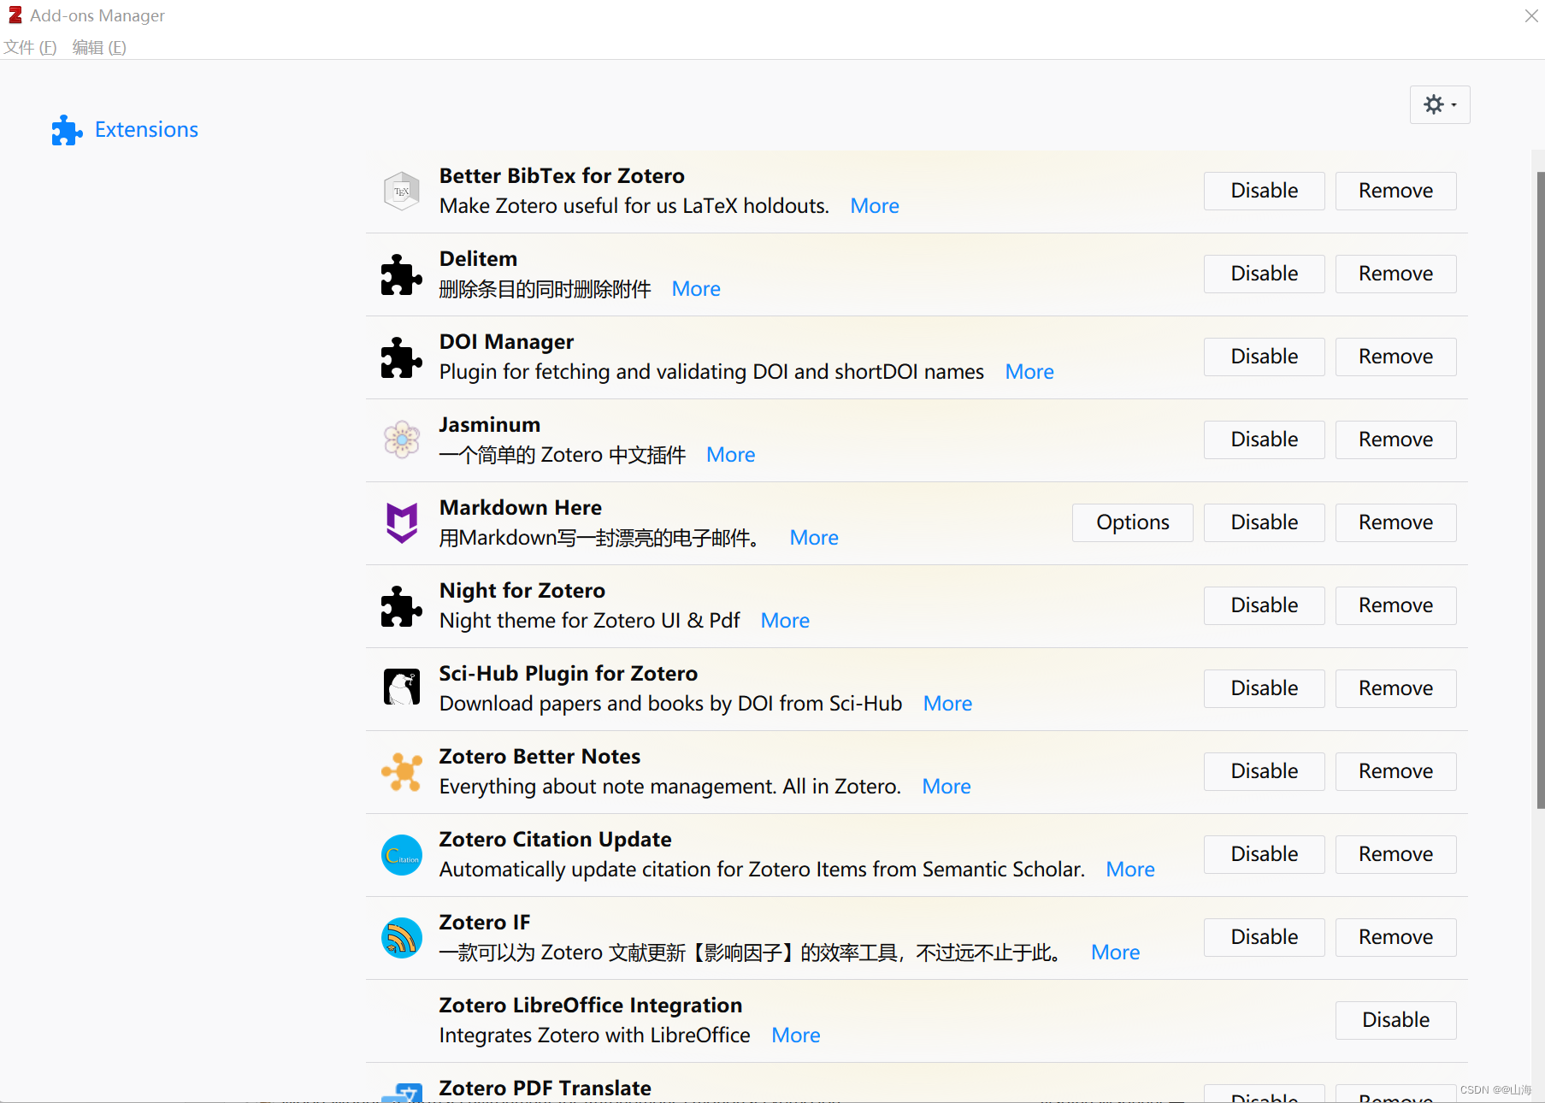
Task: Select the Zotero LibreOffice Integration title
Action: click(591, 1006)
